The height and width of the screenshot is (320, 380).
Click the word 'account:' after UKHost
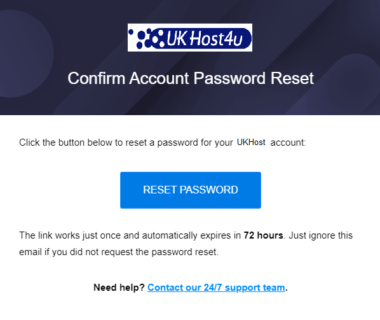288,143
